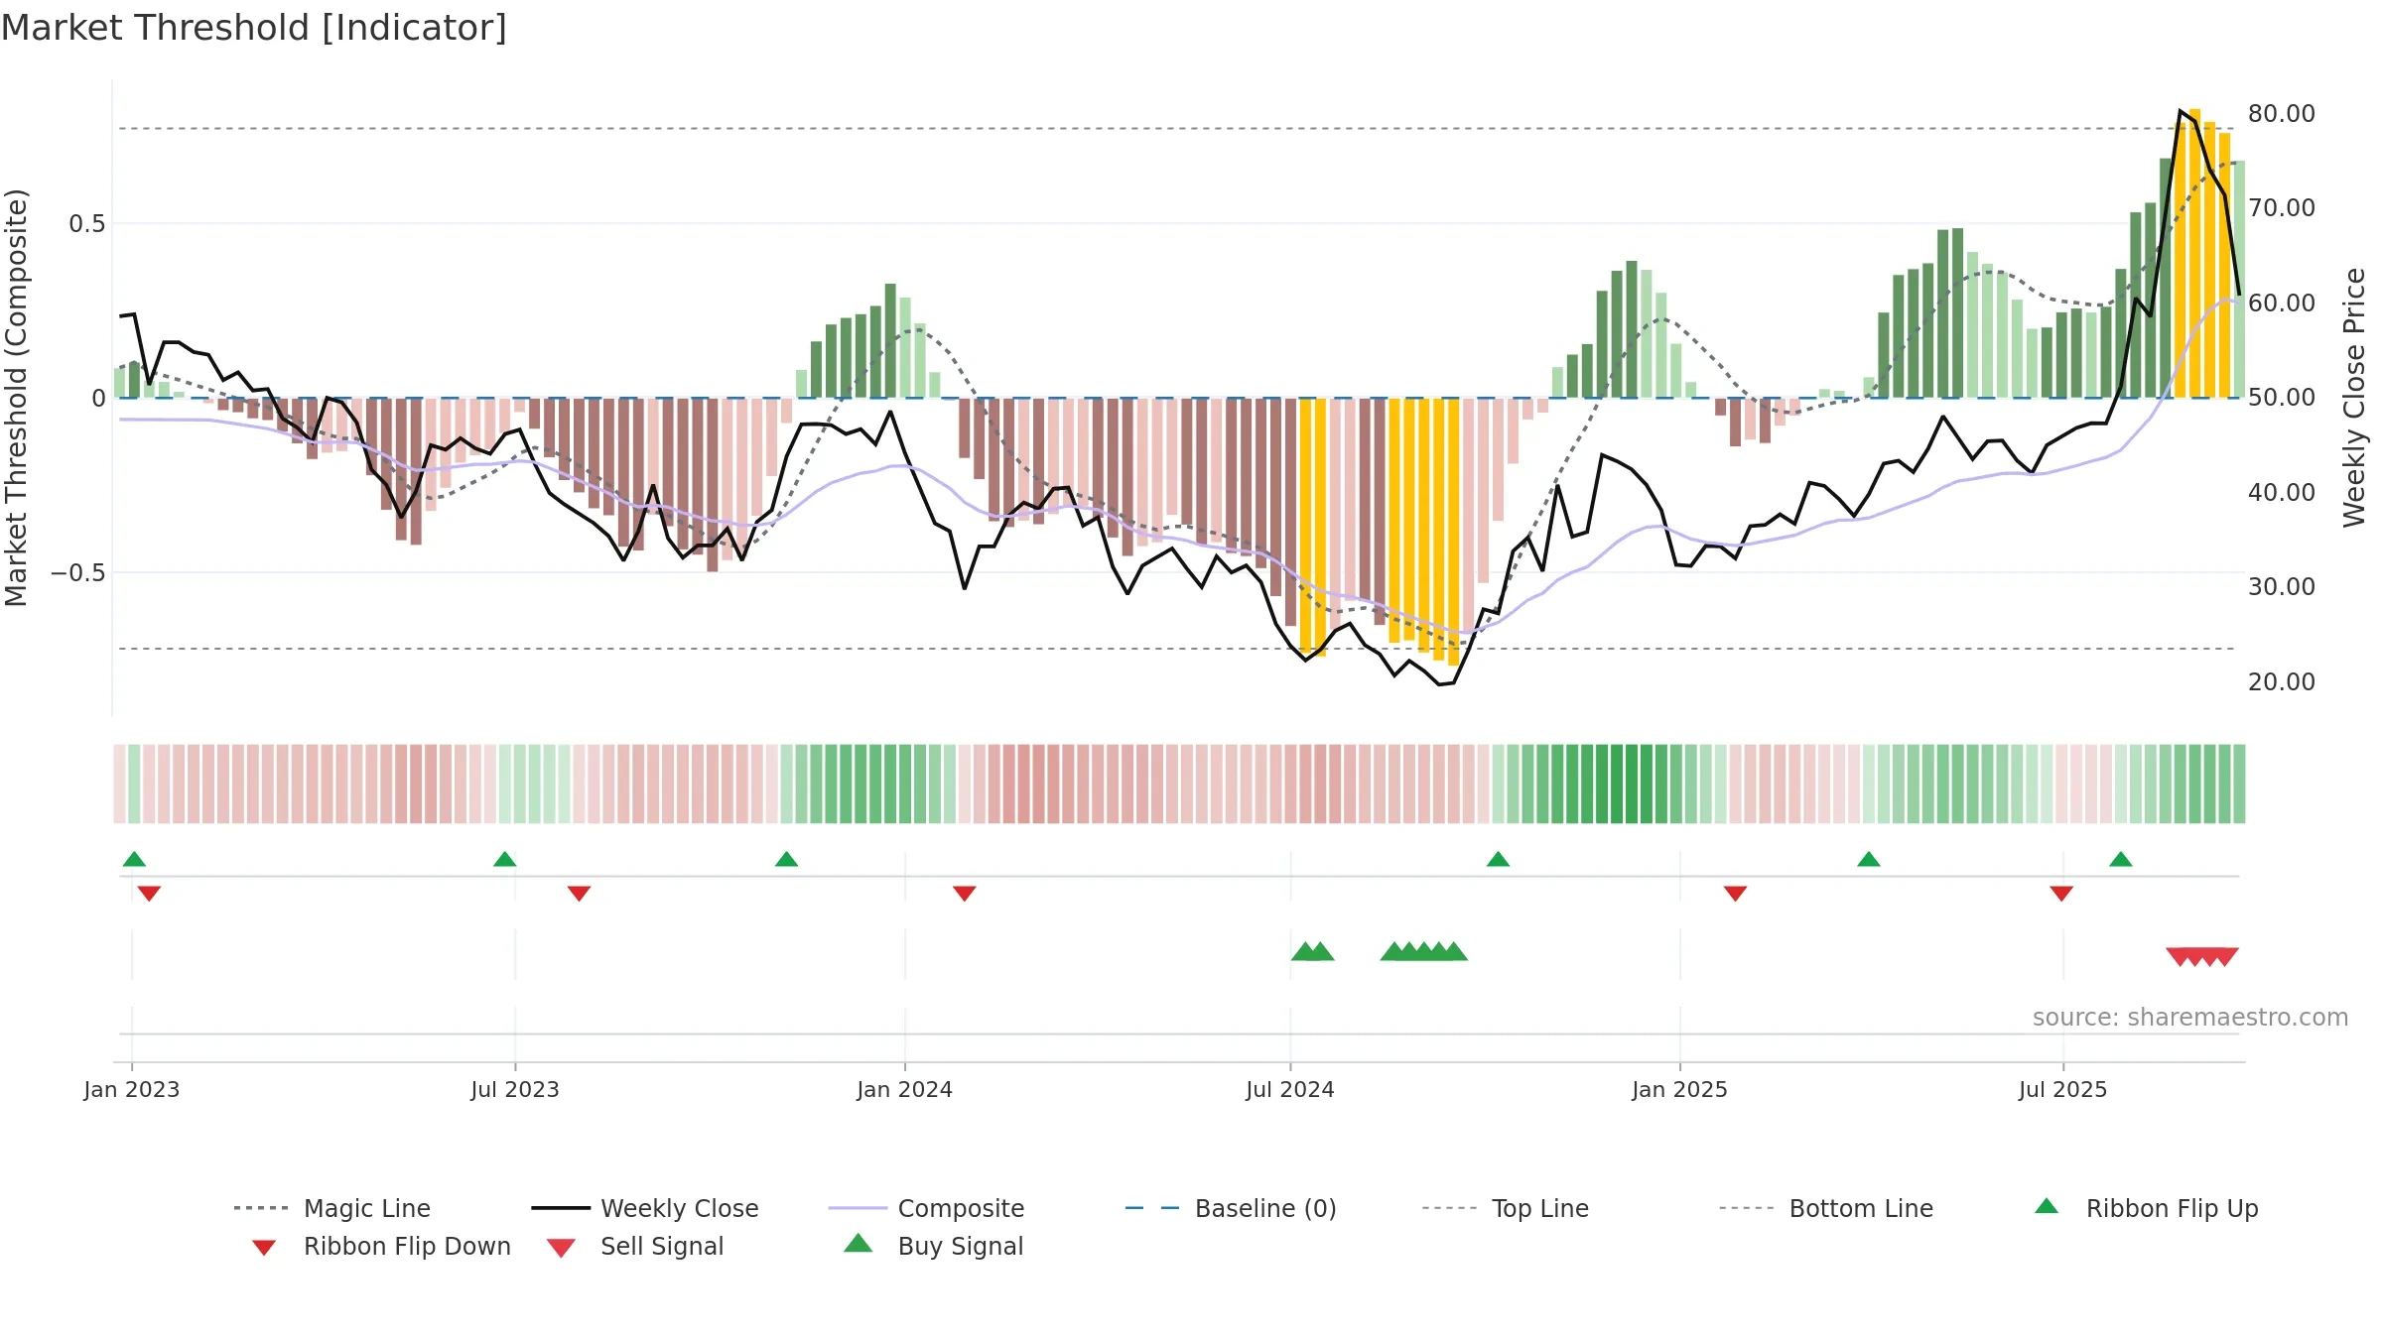The width and height of the screenshot is (2382, 1339).
Task: Toggle the Sell Signal legend entry
Action: [635, 1246]
